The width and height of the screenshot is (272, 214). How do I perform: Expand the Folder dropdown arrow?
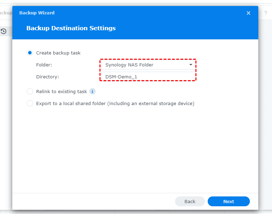[191, 65]
